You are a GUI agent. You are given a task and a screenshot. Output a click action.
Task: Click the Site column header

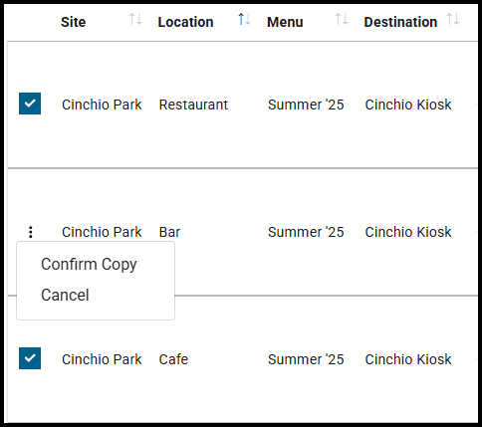point(74,22)
